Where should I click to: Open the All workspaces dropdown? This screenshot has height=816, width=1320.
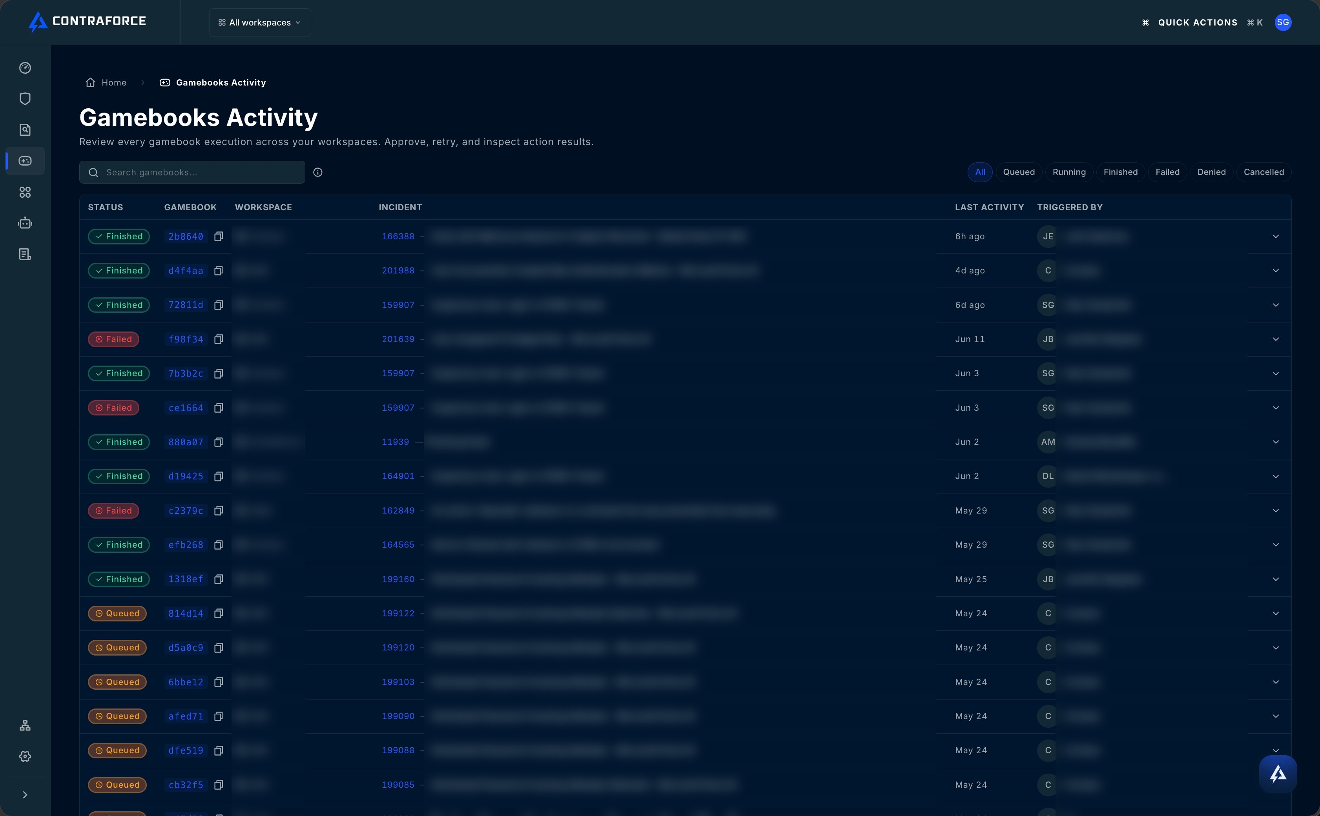point(260,22)
